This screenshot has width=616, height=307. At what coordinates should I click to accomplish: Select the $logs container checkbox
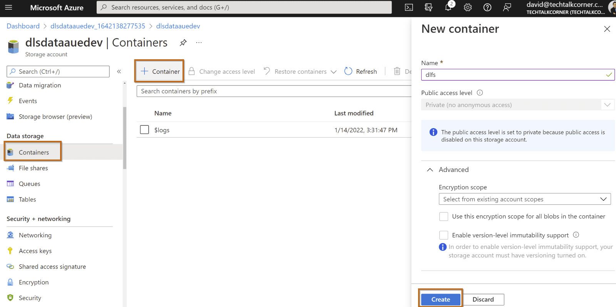pyautogui.click(x=144, y=130)
